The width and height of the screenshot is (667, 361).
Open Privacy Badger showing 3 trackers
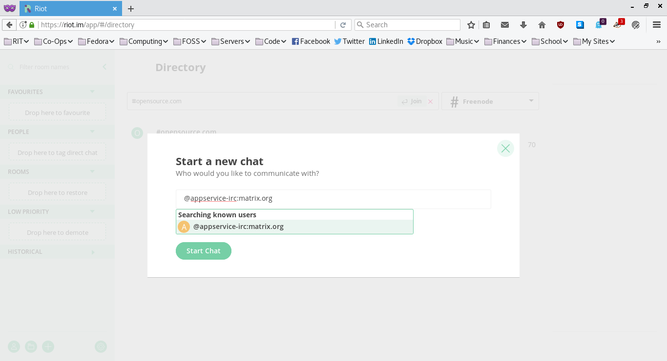point(617,24)
